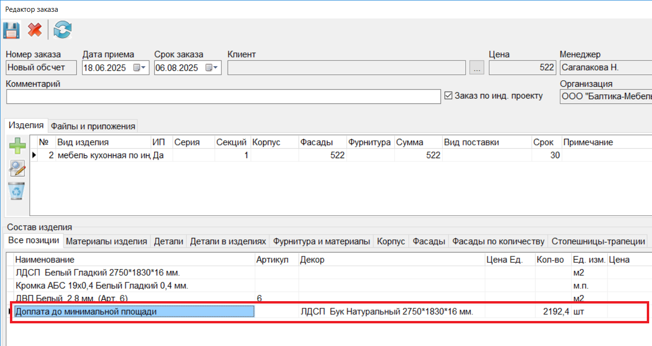Viewport: 652px width, 346px height.
Task: Click the red X cancel icon
Action: (35, 31)
